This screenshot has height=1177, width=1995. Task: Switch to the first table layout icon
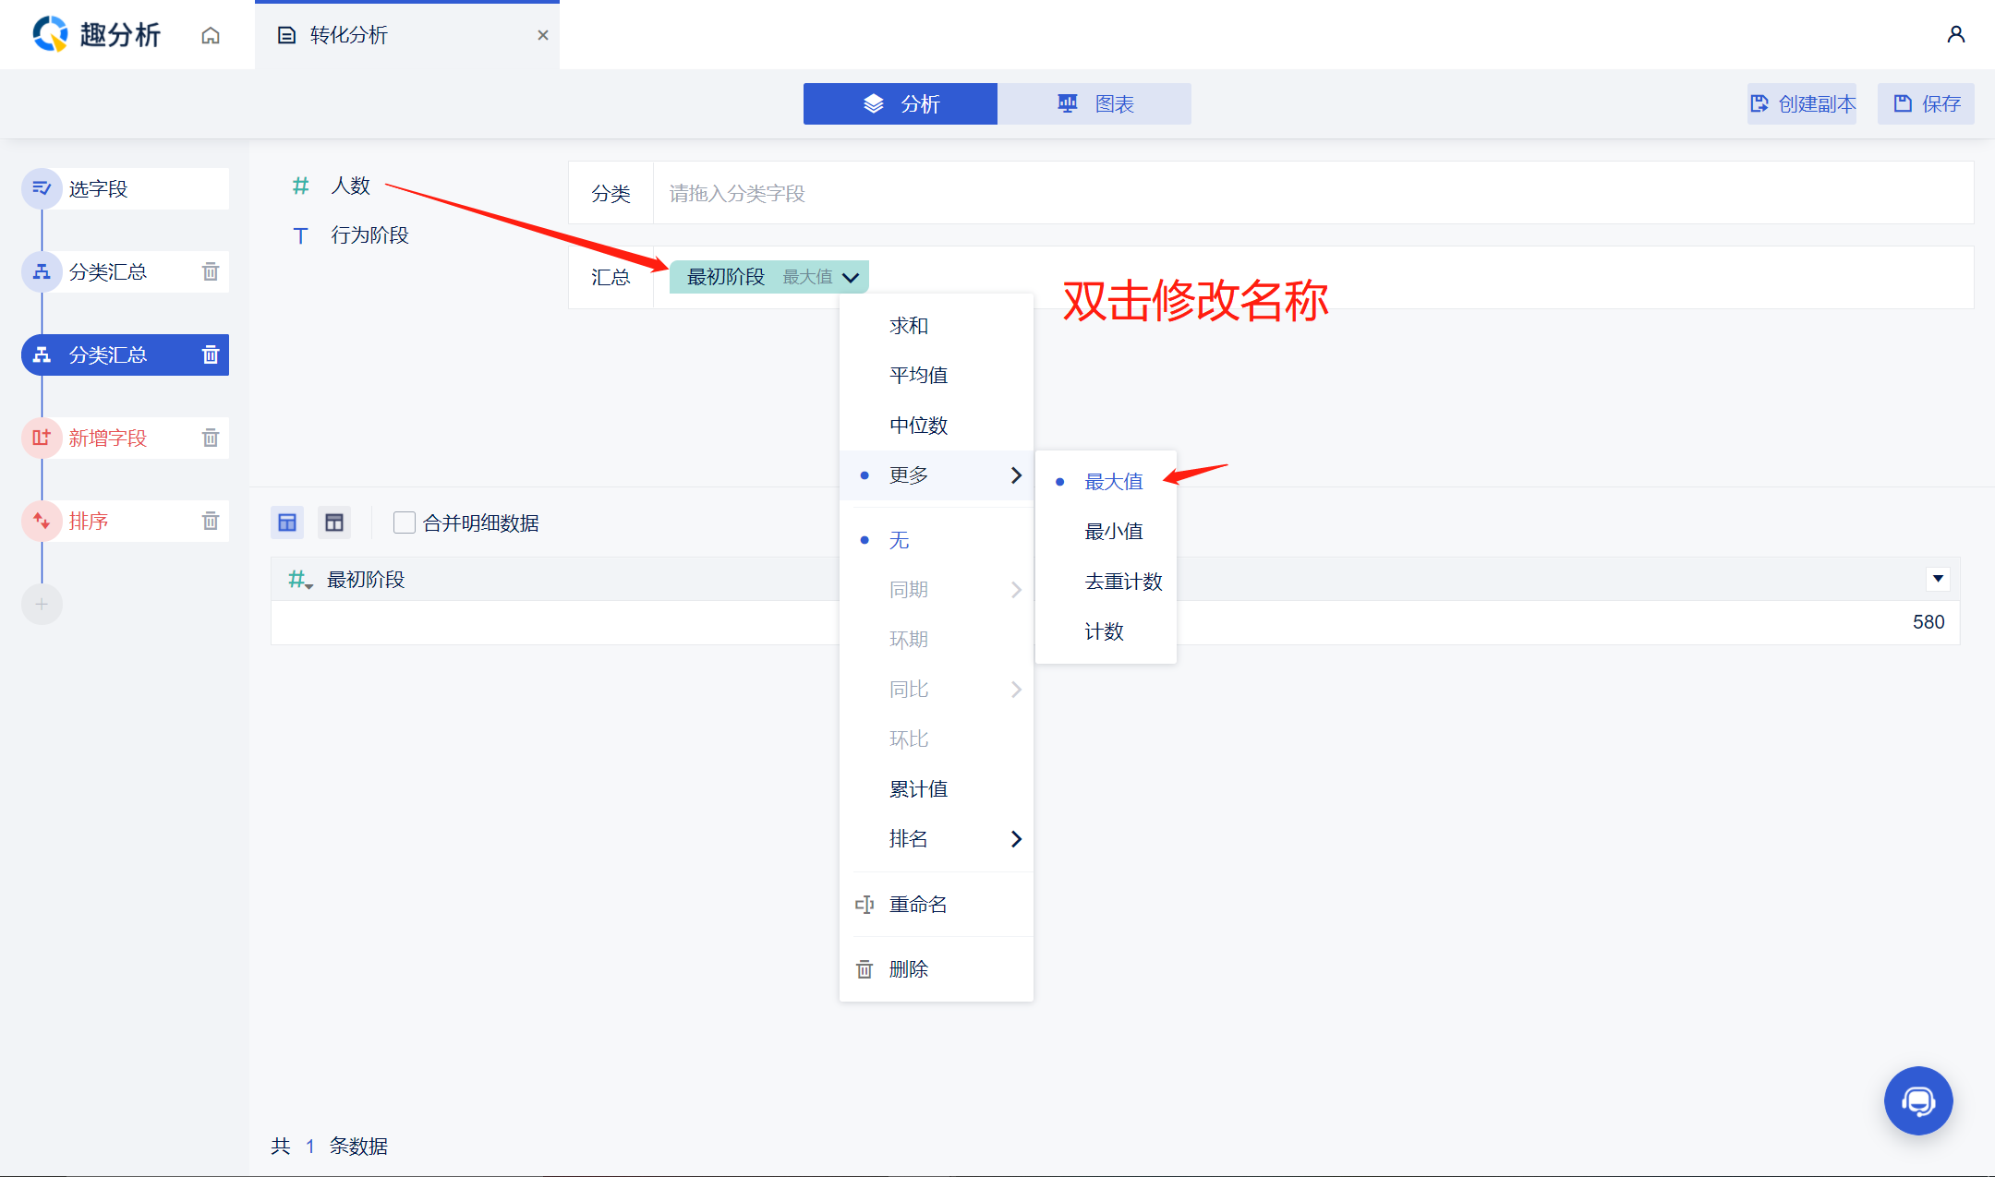point(287,522)
